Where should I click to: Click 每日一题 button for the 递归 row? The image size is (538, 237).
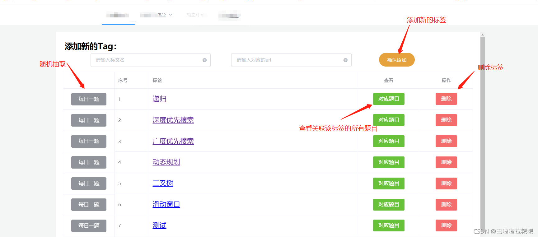tap(89, 99)
